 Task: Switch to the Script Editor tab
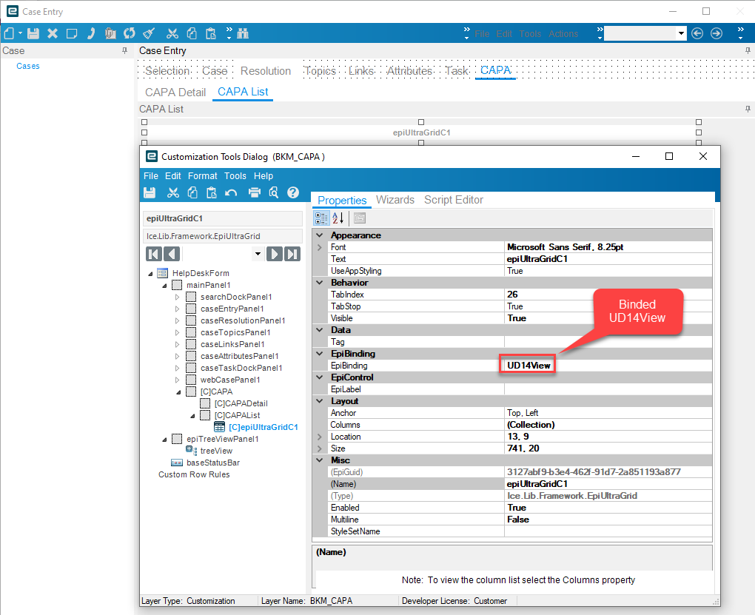[454, 199]
